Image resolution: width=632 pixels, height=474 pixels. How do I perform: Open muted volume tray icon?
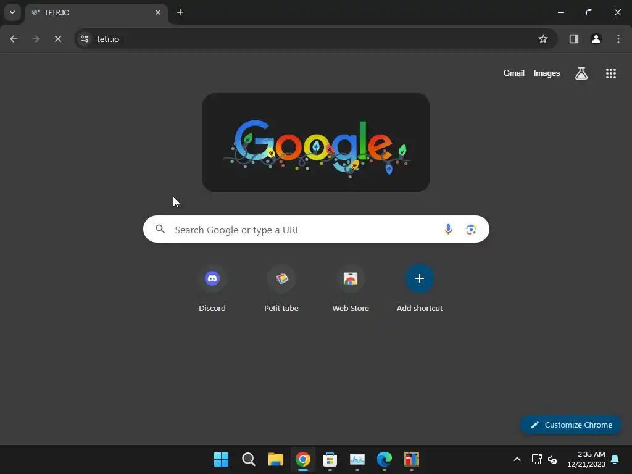click(x=552, y=459)
